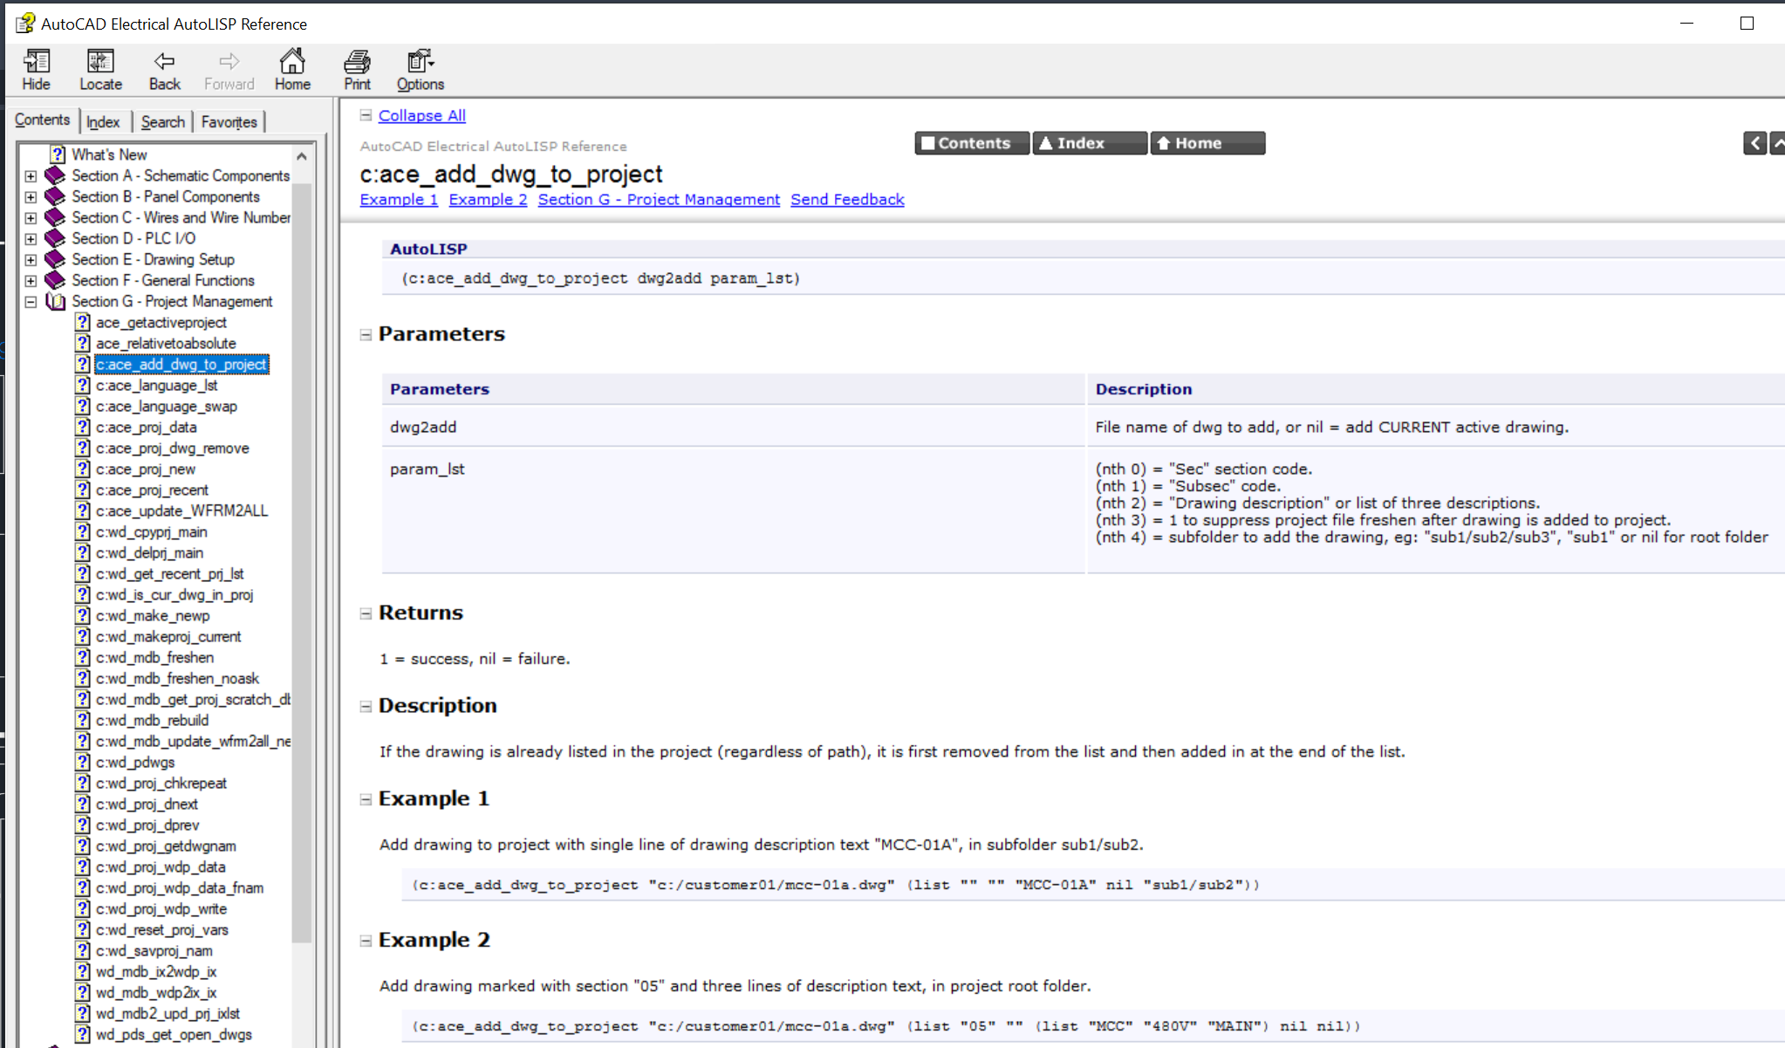Click the Locate toolbar icon
1785x1048 pixels.
(x=100, y=70)
